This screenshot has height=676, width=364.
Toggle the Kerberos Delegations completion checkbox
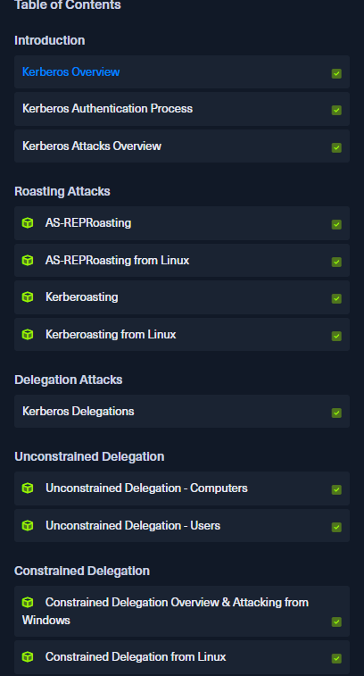pyautogui.click(x=336, y=413)
